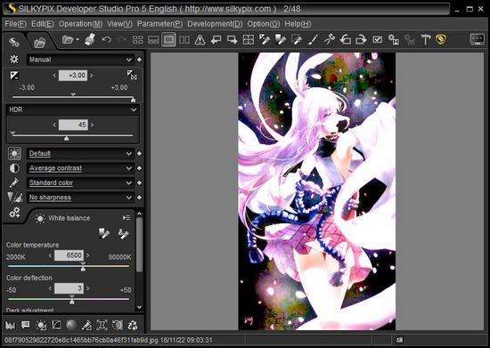Add taste next to Standard color
Viewport: 490px width, 348px height.
pyautogui.click(x=139, y=182)
